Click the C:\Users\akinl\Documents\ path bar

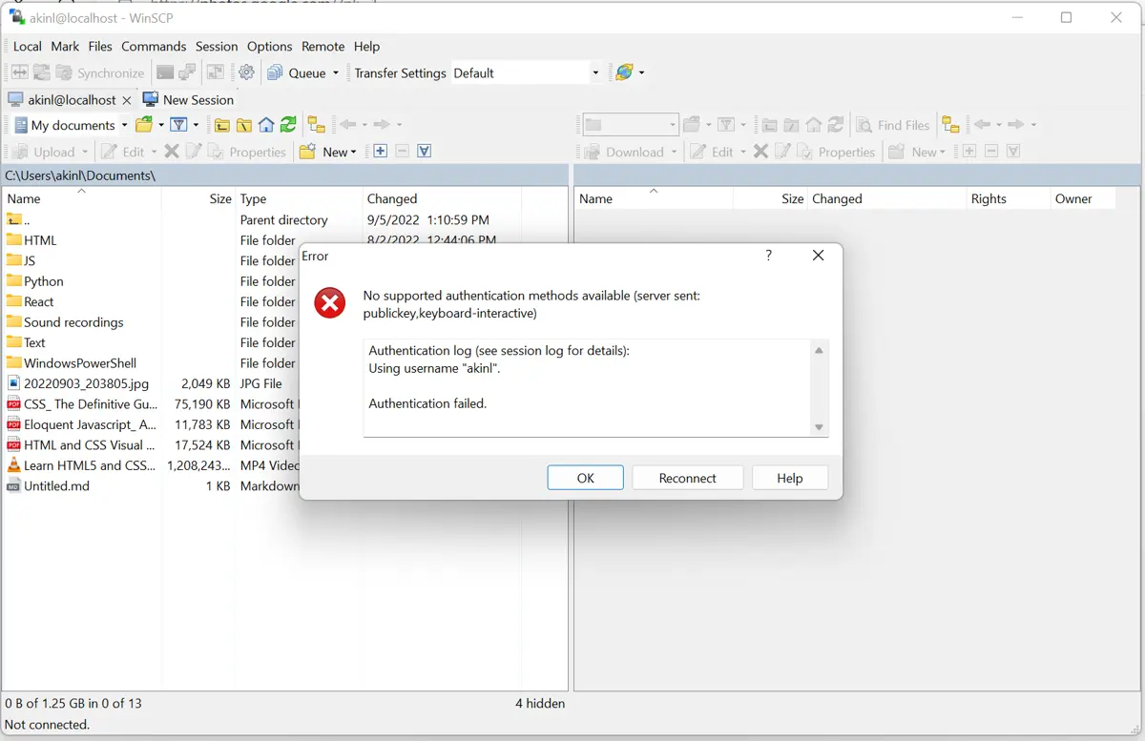(x=284, y=175)
